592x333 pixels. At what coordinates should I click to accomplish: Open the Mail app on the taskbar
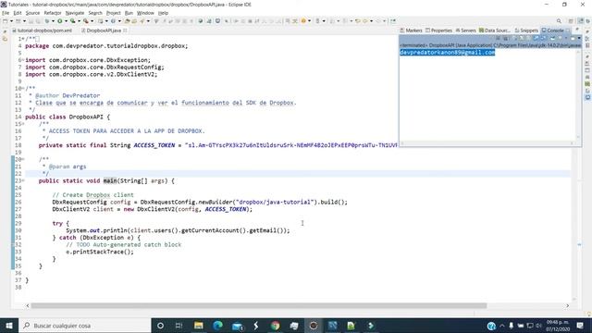pos(237,326)
